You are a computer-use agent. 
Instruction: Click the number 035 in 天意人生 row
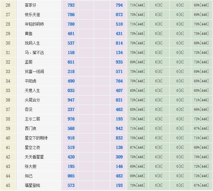click(71, 91)
